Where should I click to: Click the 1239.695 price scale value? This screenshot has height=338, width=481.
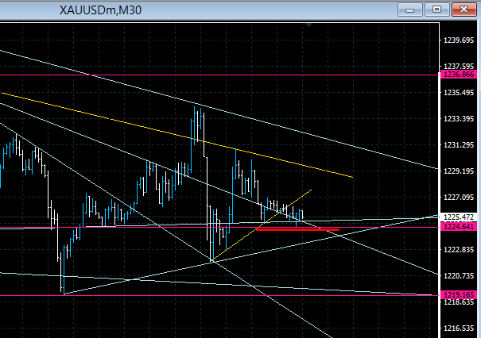pyautogui.click(x=459, y=40)
